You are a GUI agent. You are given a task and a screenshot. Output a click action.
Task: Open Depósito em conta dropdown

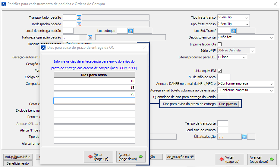271,37
